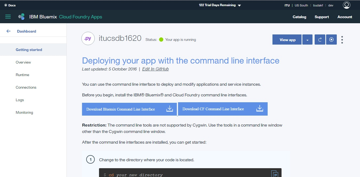Expand the trial days remaining dropdown
Image resolution: width=360 pixels, height=177 pixels.
click(239, 5)
